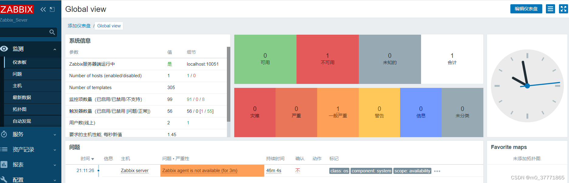
Task: Open 最新数据 in the sidebar
Action: click(33, 98)
